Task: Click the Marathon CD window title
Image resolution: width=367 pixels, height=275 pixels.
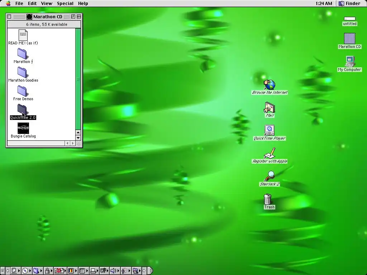Action: pos(48,16)
